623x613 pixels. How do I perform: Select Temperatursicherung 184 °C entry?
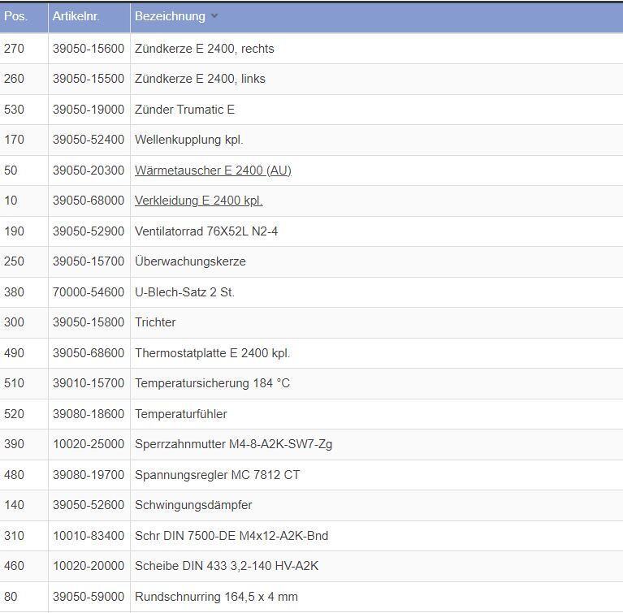point(212,383)
